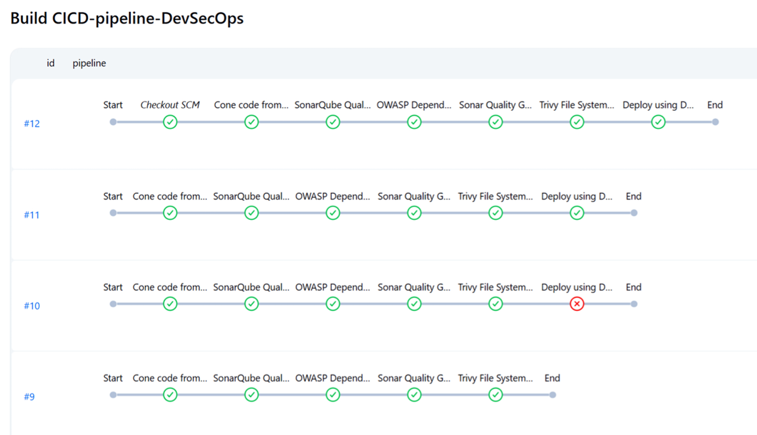Click Cone code stage check in build #9
757x435 pixels.
pyautogui.click(x=170, y=395)
